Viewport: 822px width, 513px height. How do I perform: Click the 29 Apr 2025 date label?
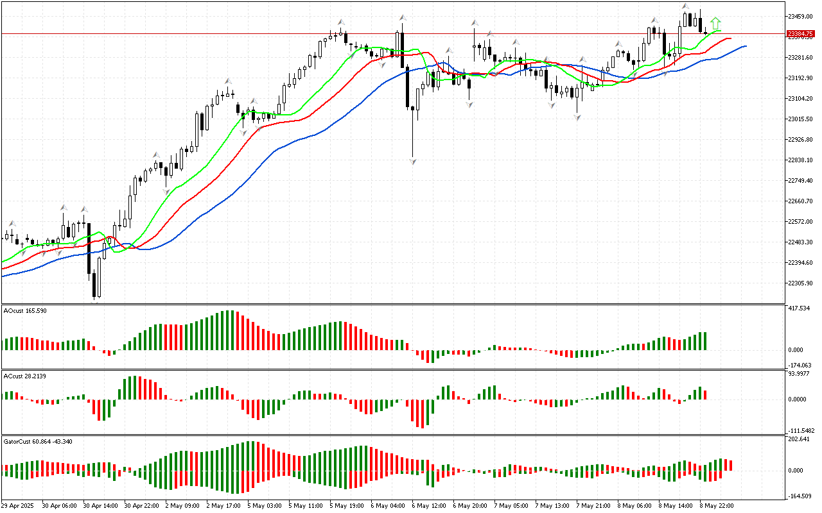pos(19,505)
